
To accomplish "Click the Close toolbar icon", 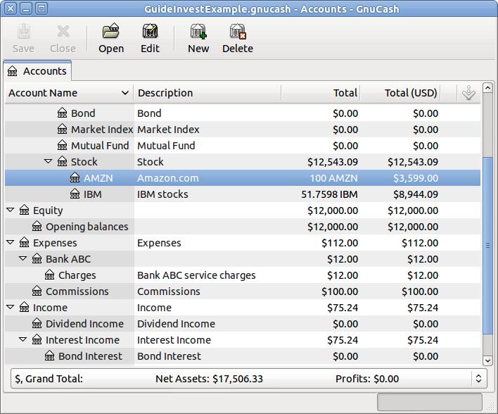I will point(63,32).
